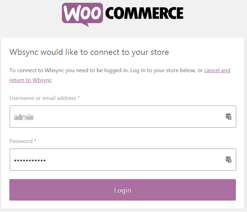Screen dimensions: 247x212
Task: Click the password manager icon in password field
Action: click(x=228, y=160)
